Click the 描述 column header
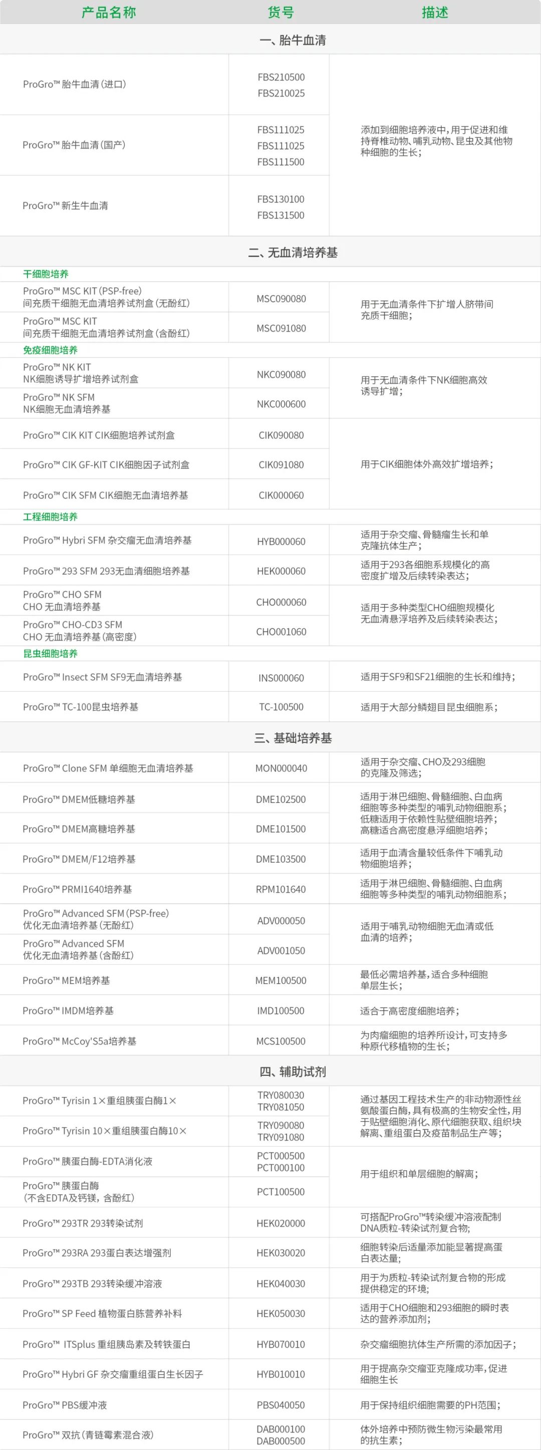 click(435, 13)
